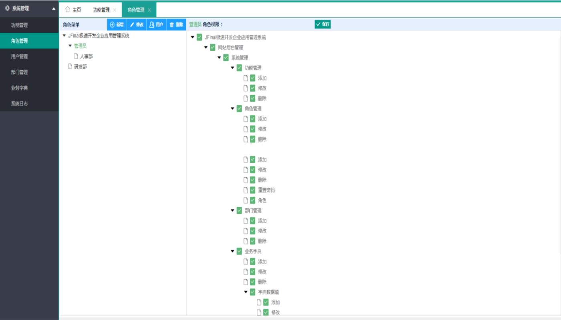
Task: Uncheck the 网站后台管理 checkbox
Action: coord(212,47)
